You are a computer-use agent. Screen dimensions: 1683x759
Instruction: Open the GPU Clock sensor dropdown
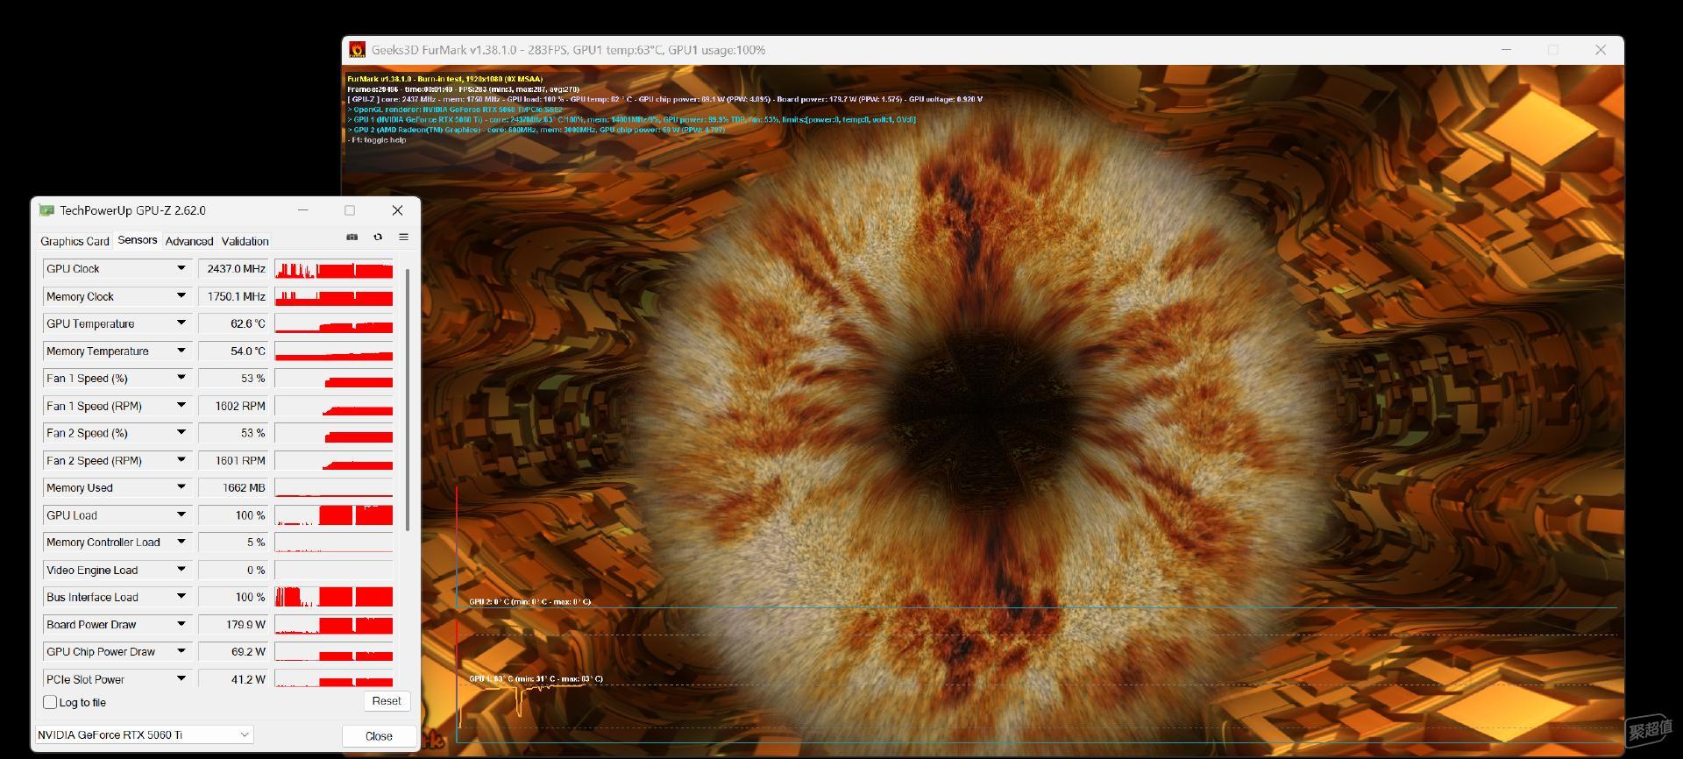coord(181,268)
